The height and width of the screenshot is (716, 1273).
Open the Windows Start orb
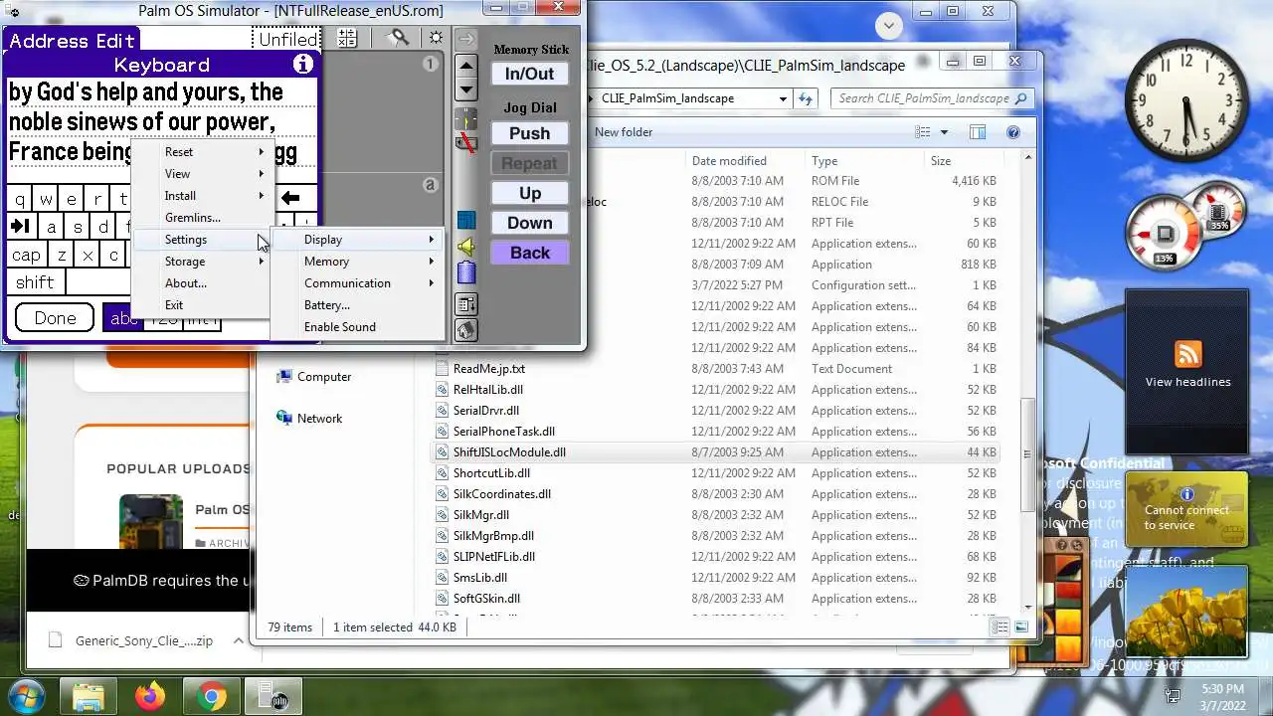pyautogui.click(x=26, y=696)
